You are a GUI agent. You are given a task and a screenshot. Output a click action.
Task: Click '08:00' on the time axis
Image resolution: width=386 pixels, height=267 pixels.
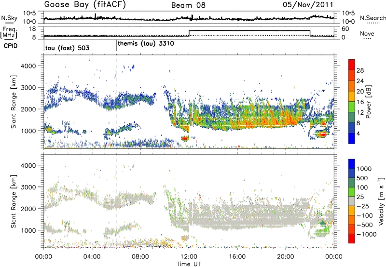point(140,257)
